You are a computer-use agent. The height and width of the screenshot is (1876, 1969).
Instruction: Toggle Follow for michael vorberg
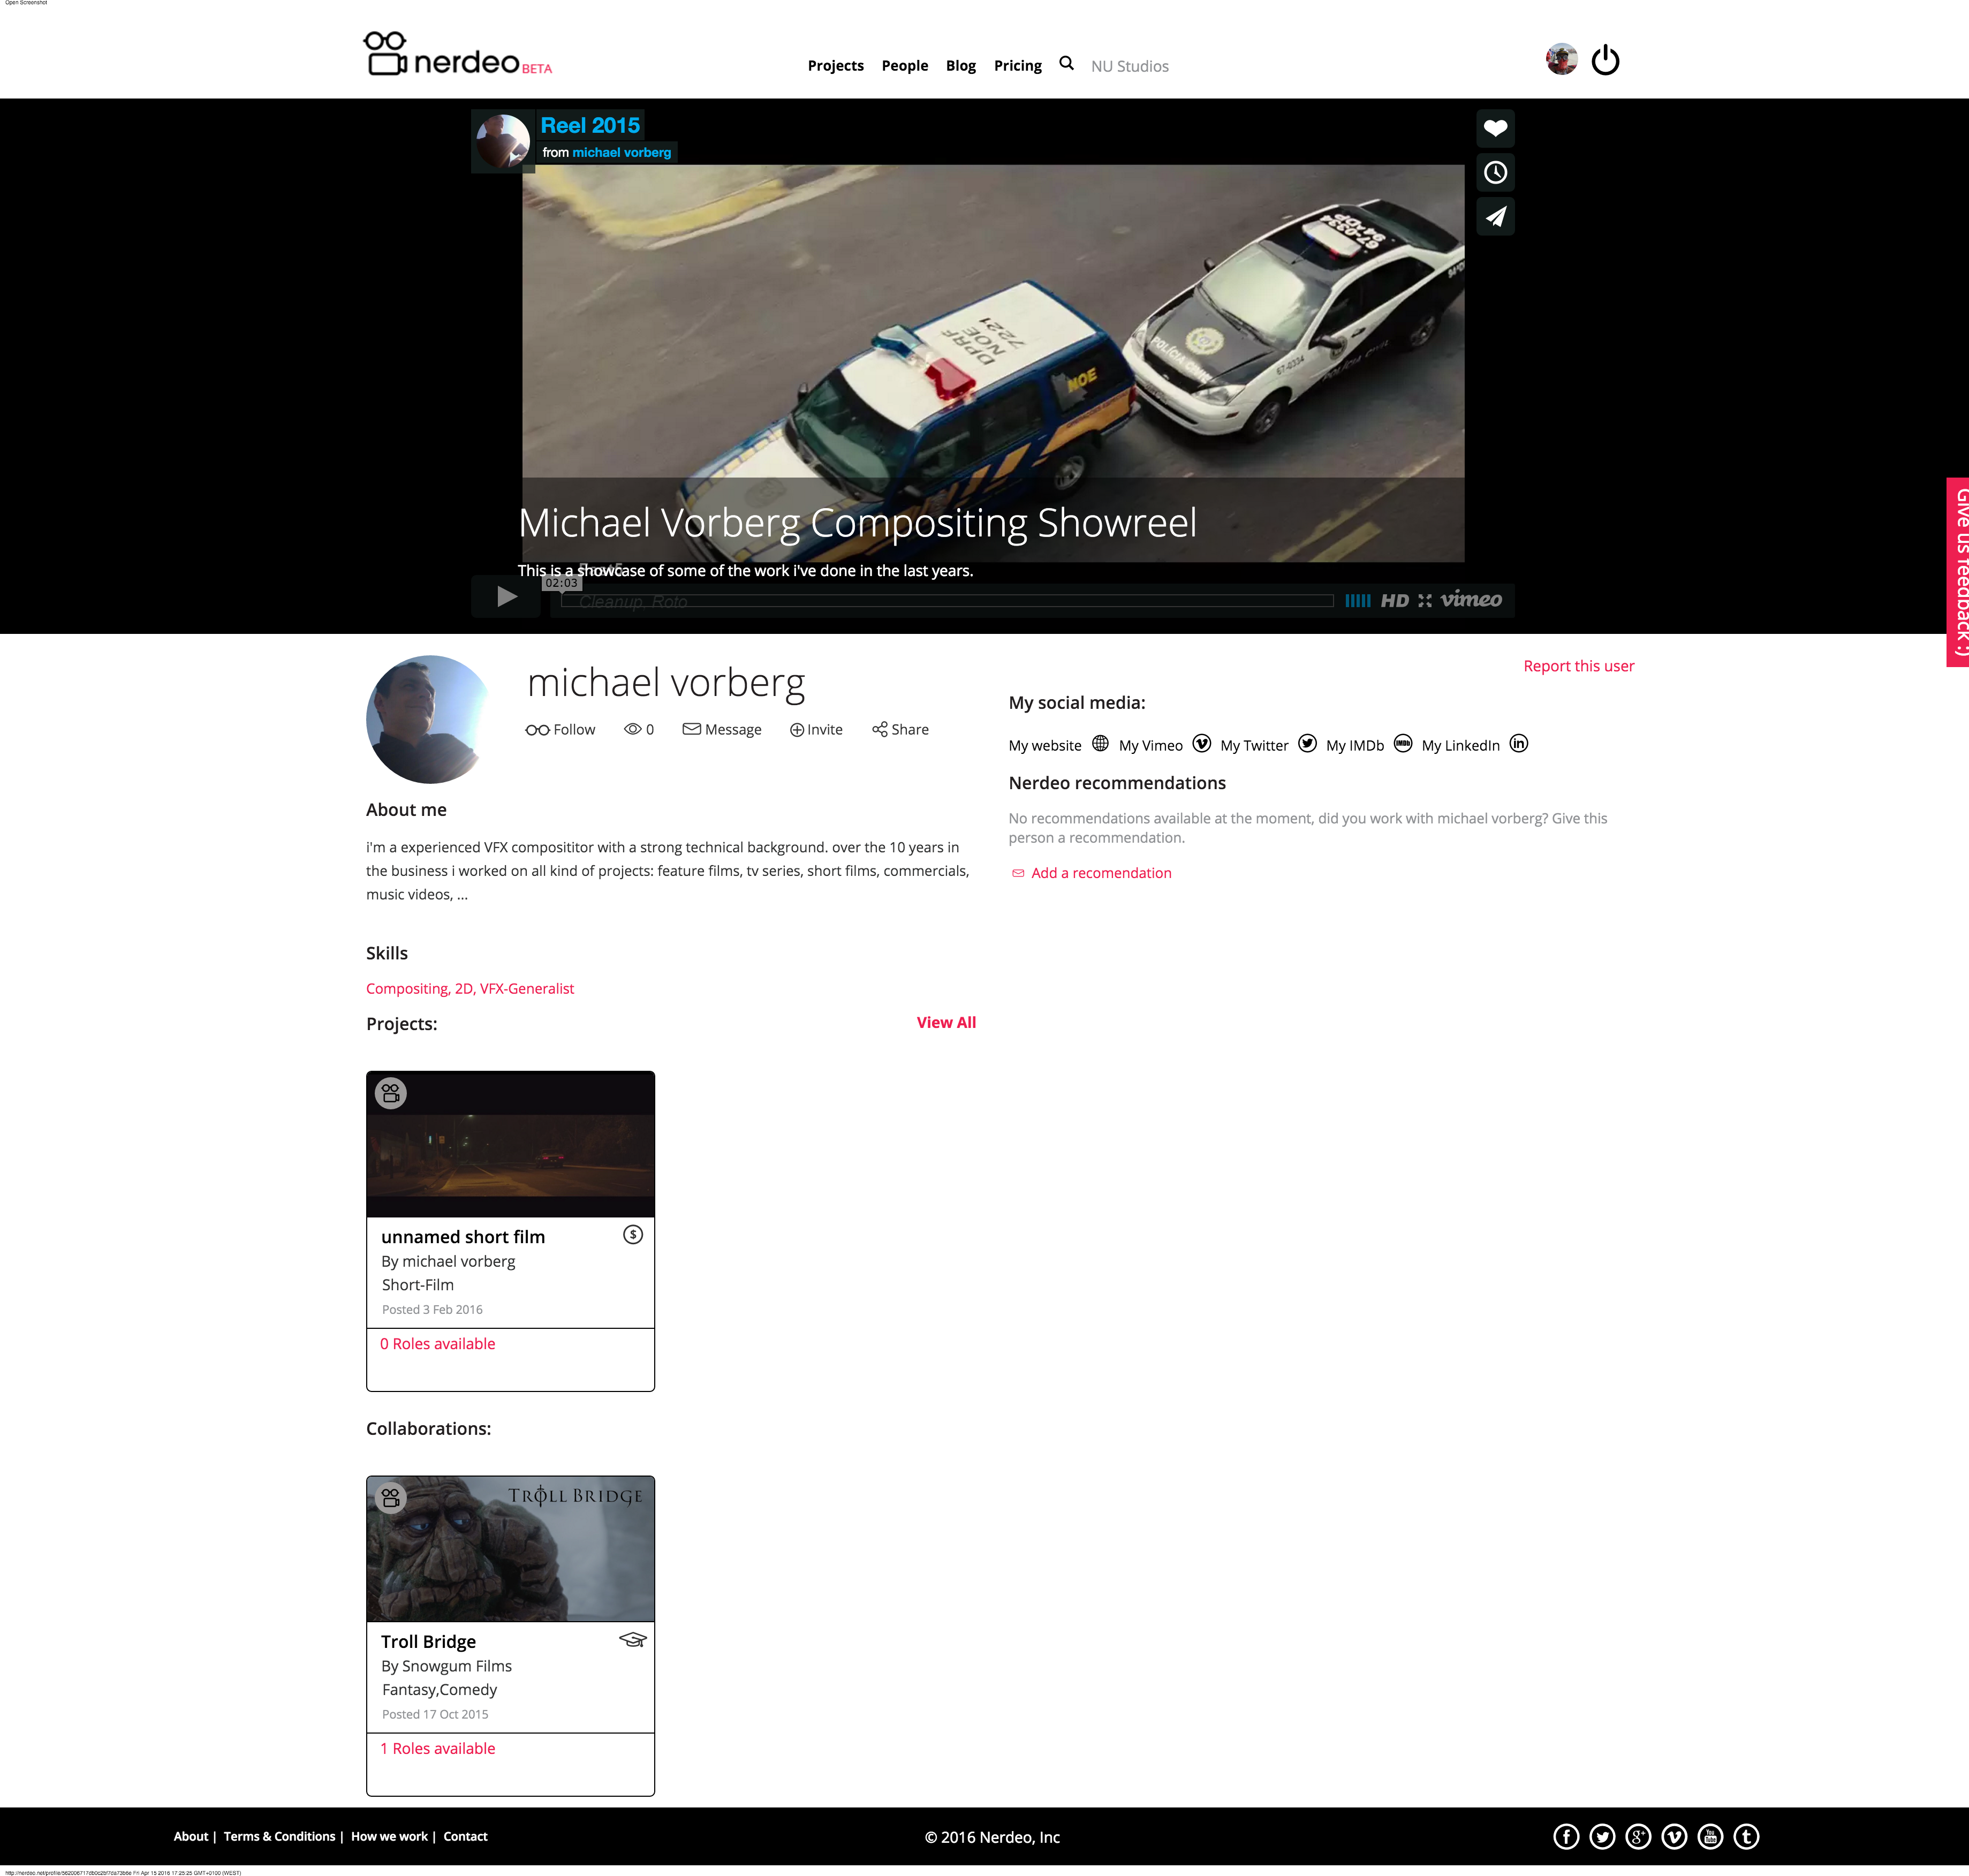[560, 730]
